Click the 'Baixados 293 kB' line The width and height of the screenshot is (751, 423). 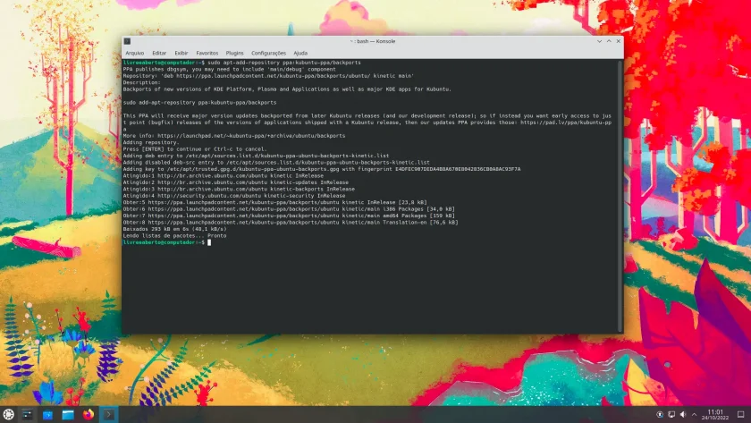coord(175,229)
